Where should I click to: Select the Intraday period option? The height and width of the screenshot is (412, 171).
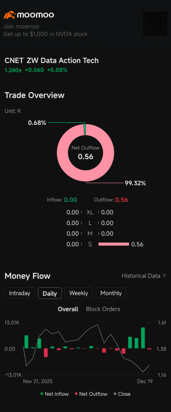(20, 293)
